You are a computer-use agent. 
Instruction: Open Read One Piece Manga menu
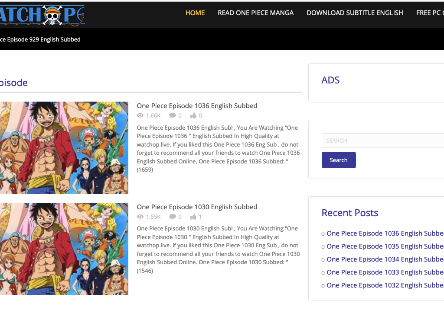click(x=256, y=13)
